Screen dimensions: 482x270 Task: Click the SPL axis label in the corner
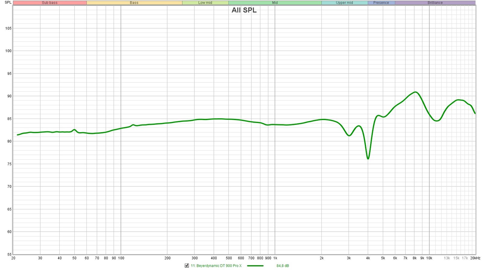click(8, 2)
